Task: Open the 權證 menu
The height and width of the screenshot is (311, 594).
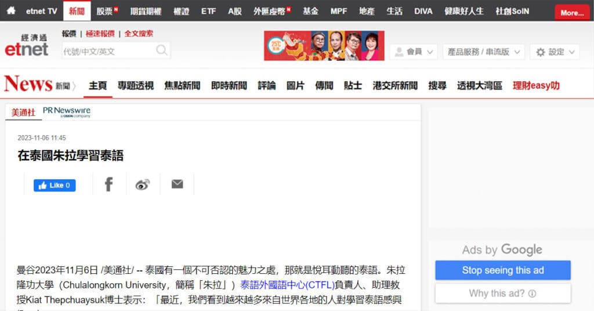Action: tap(182, 11)
